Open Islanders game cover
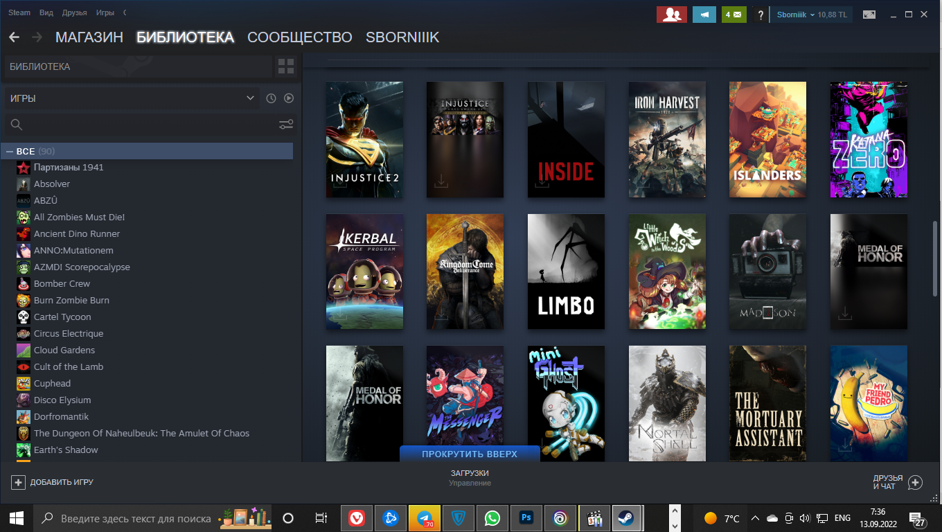The image size is (942, 532). 767,139
